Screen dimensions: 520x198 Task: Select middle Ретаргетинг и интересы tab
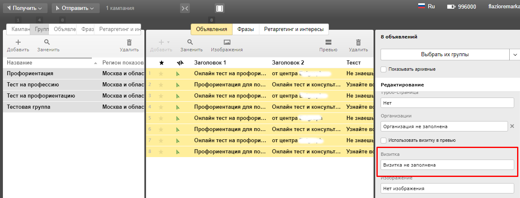pos(294,29)
